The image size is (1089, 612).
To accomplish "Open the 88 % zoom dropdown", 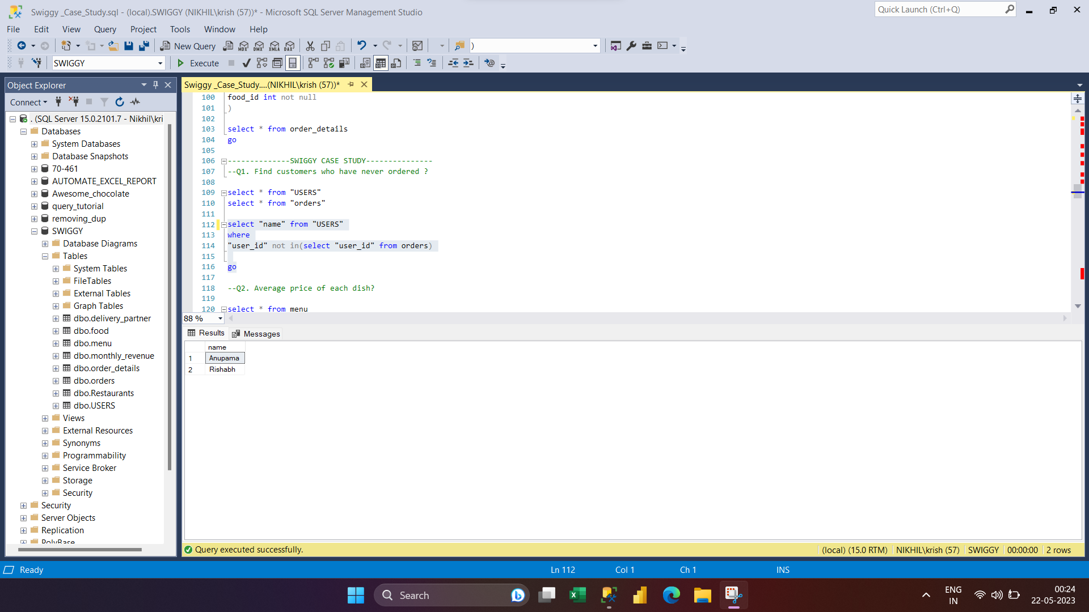I will point(220,318).
